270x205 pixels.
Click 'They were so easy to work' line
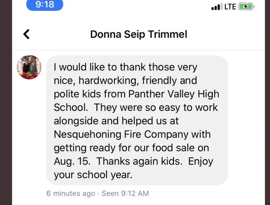pos(156,108)
